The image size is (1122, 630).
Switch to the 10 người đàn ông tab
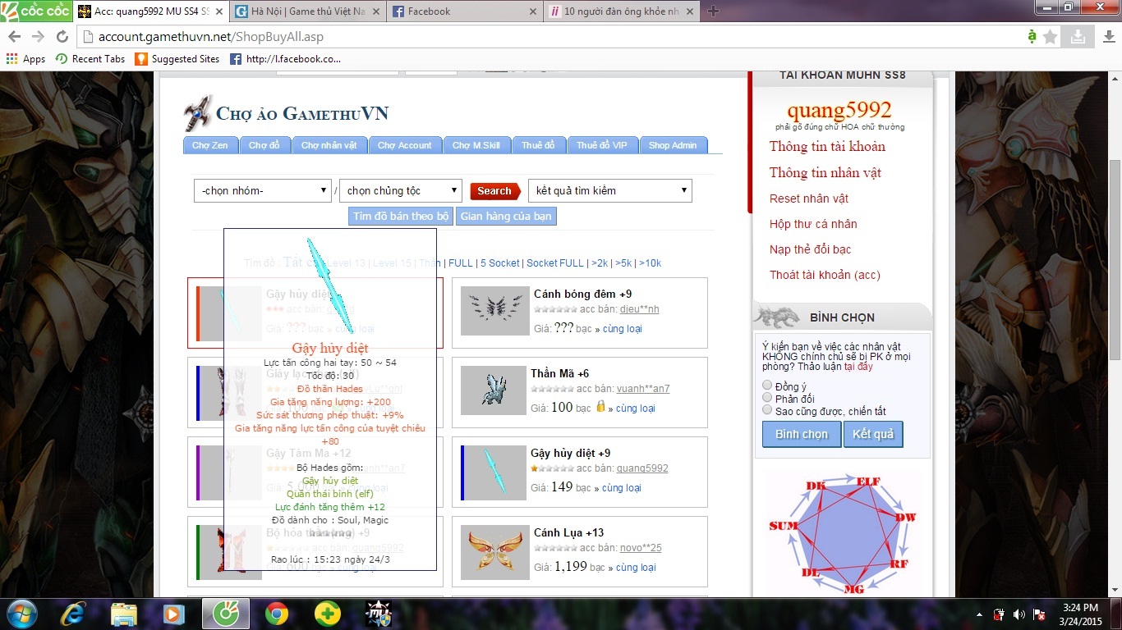point(623,11)
